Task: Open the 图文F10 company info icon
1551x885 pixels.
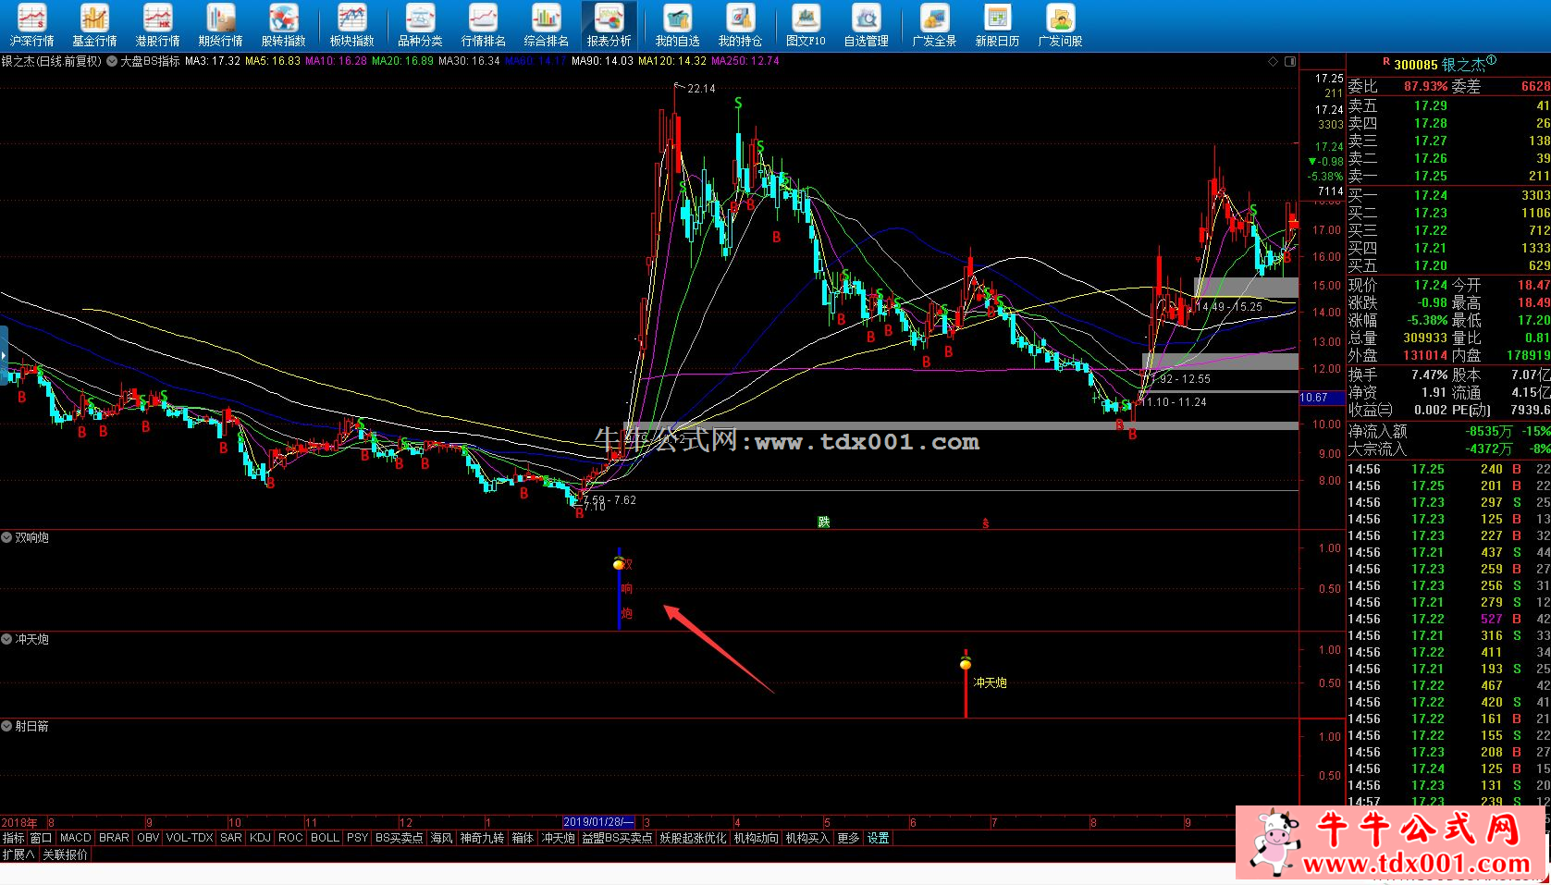Action: (x=806, y=25)
